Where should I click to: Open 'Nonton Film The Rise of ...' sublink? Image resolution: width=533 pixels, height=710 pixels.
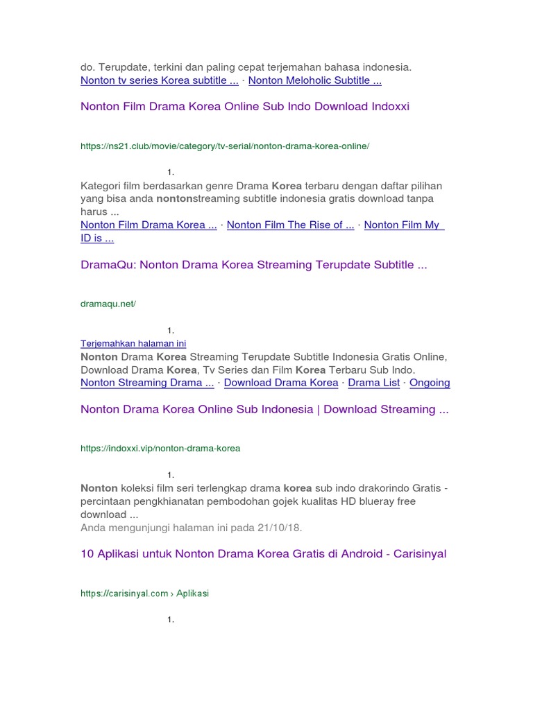(x=291, y=225)
